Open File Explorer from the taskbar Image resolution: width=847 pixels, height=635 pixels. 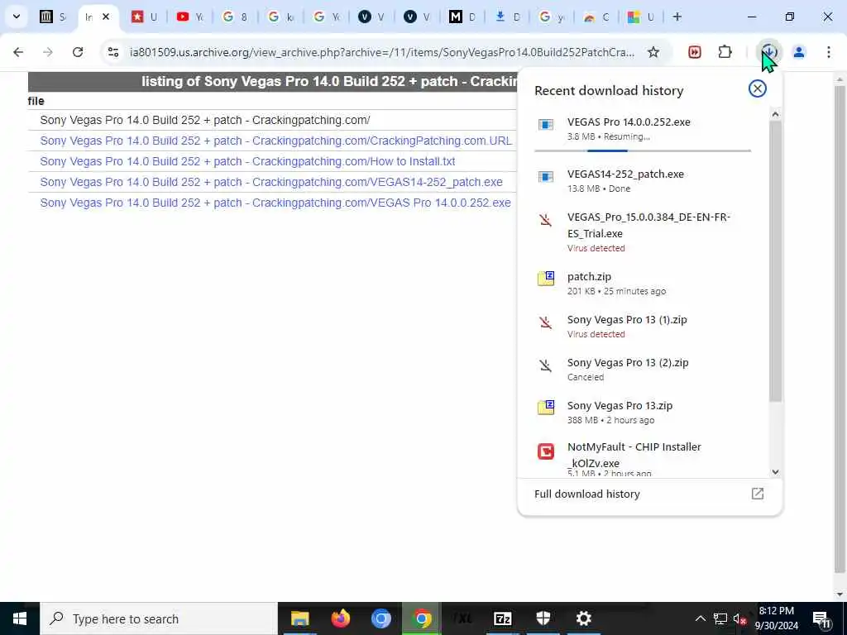click(x=299, y=618)
